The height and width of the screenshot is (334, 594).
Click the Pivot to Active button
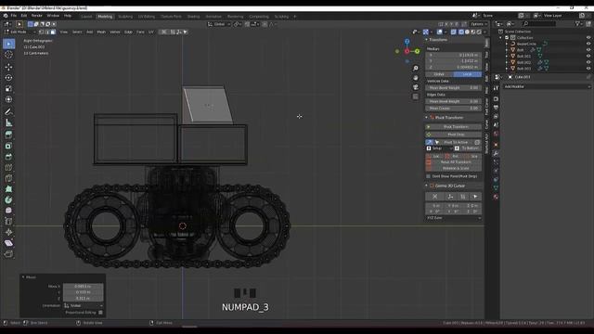pos(456,142)
